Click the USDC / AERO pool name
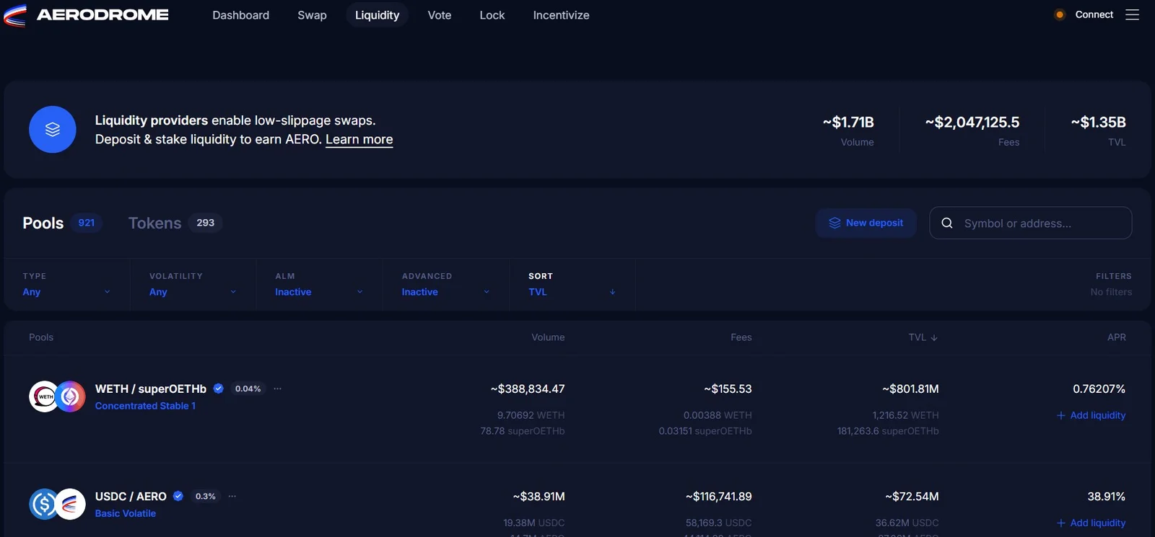The height and width of the screenshot is (537, 1155). pos(131,496)
